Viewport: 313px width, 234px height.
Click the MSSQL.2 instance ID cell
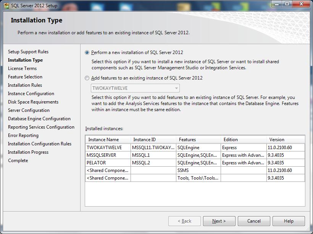pos(153,162)
